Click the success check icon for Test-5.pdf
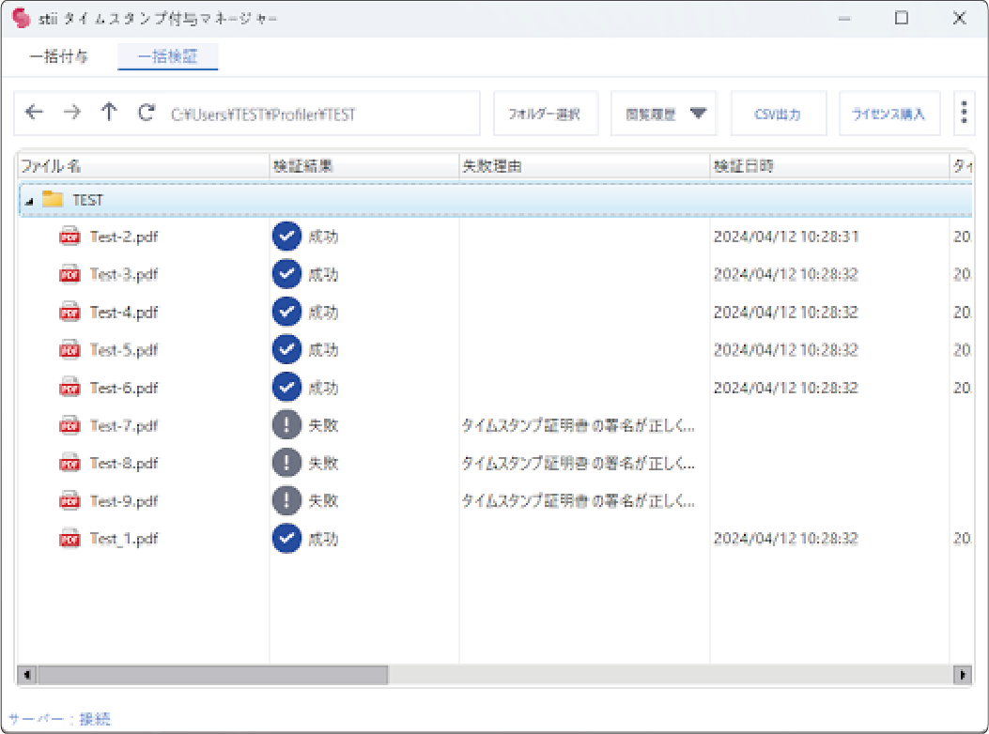 (x=286, y=349)
